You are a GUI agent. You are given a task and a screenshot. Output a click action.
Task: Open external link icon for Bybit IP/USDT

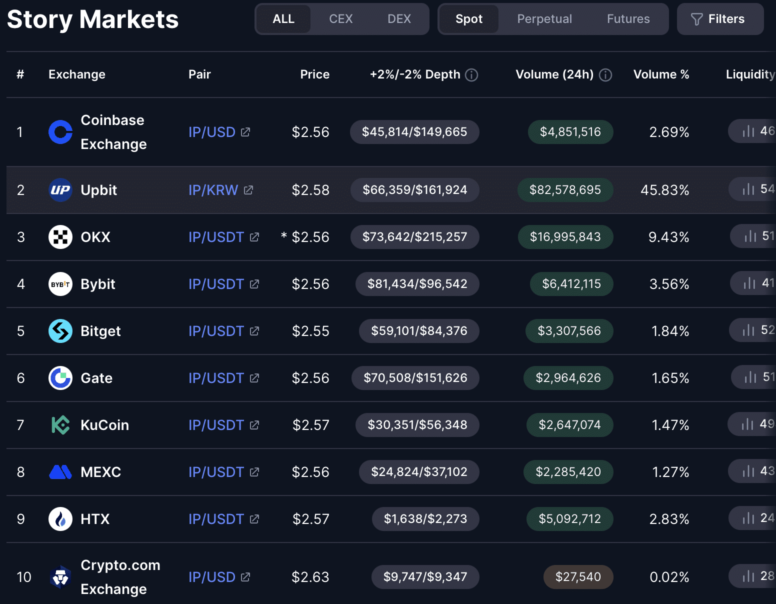click(x=254, y=284)
